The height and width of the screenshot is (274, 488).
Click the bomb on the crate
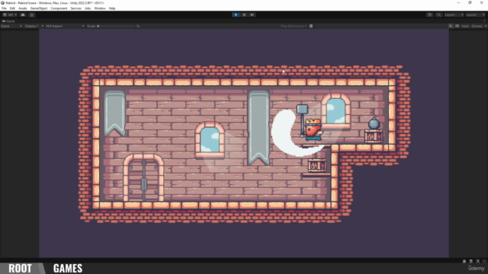(x=374, y=123)
